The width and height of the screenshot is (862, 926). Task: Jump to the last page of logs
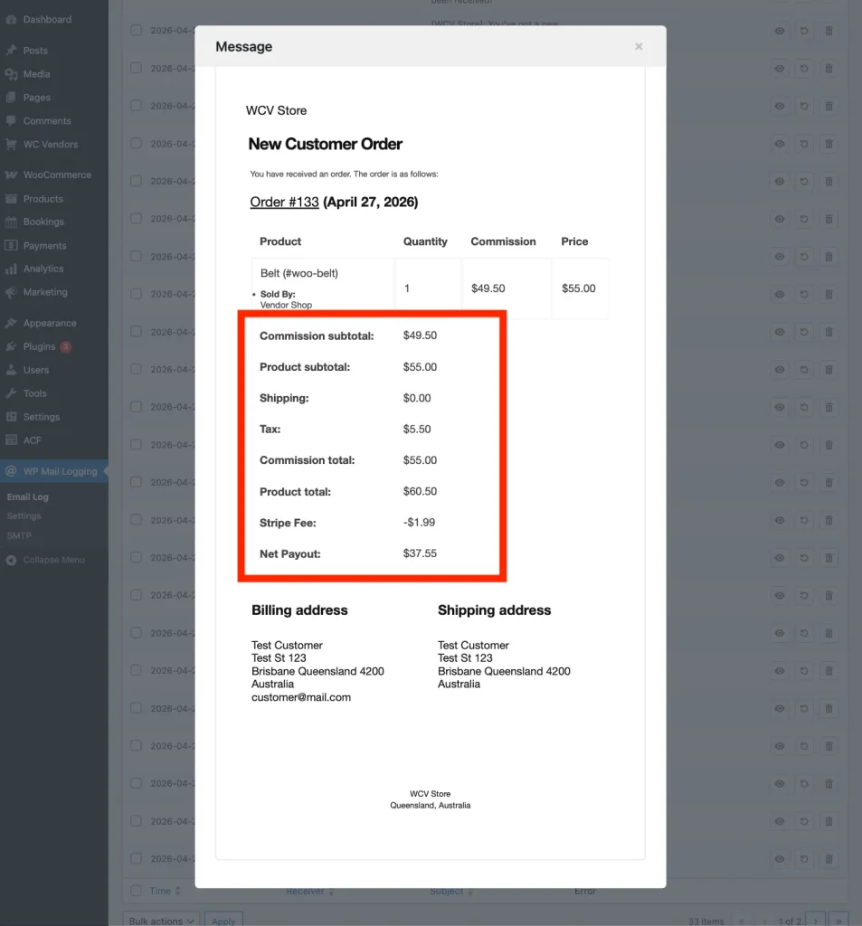pyautogui.click(x=838, y=920)
